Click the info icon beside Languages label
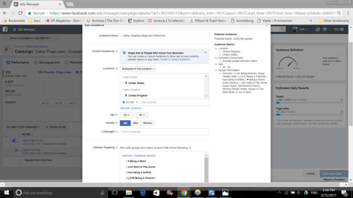The image size is (353, 198). [x=117, y=131]
